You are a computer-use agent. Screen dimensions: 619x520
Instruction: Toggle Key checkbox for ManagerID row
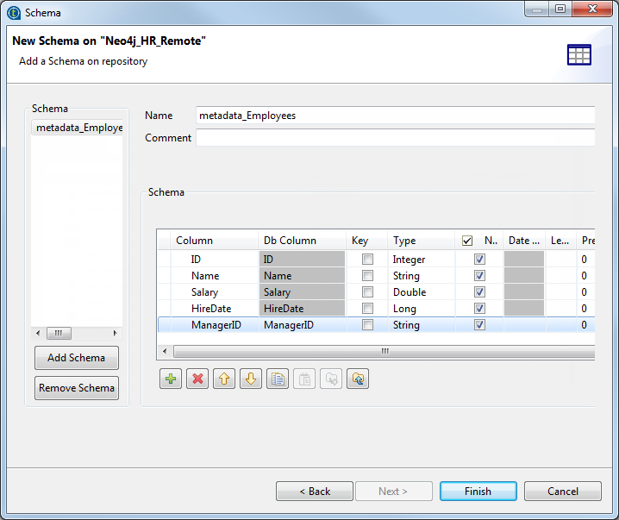(x=367, y=325)
